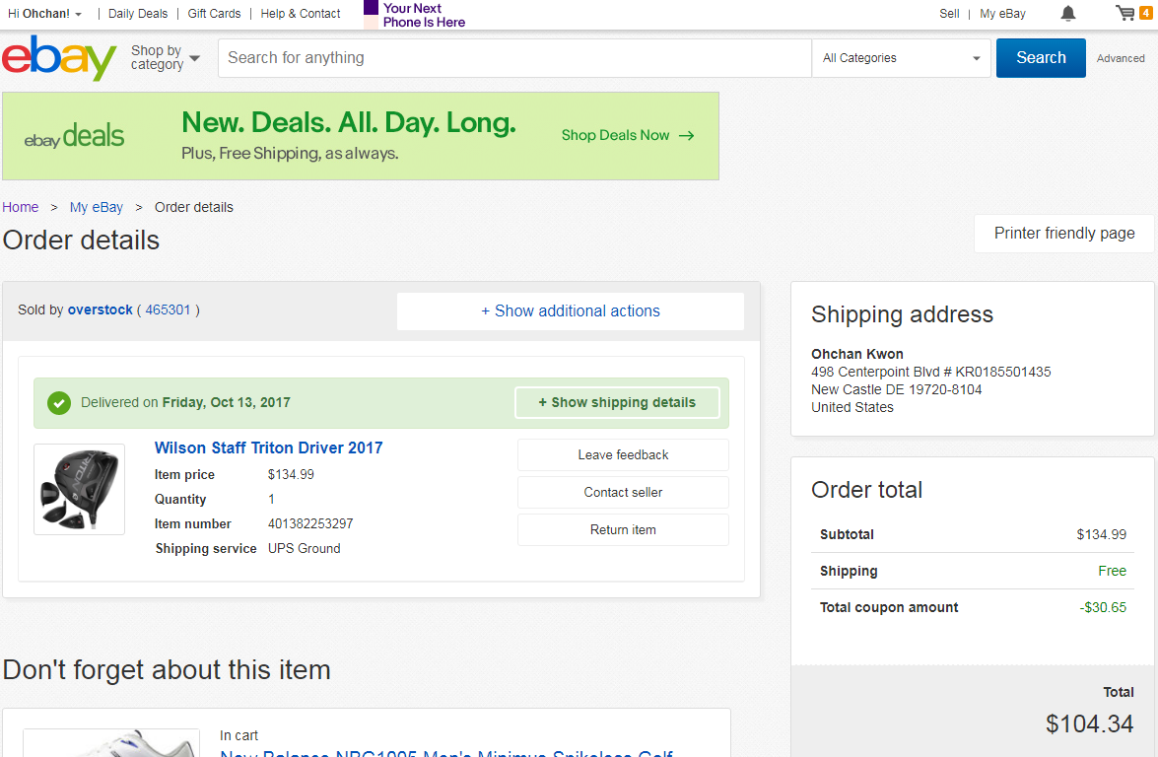
Task: Open the overstock seller link
Action: pyautogui.click(x=100, y=310)
